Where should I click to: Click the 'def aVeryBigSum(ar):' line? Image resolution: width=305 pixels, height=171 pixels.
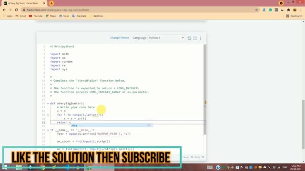click(x=67, y=104)
